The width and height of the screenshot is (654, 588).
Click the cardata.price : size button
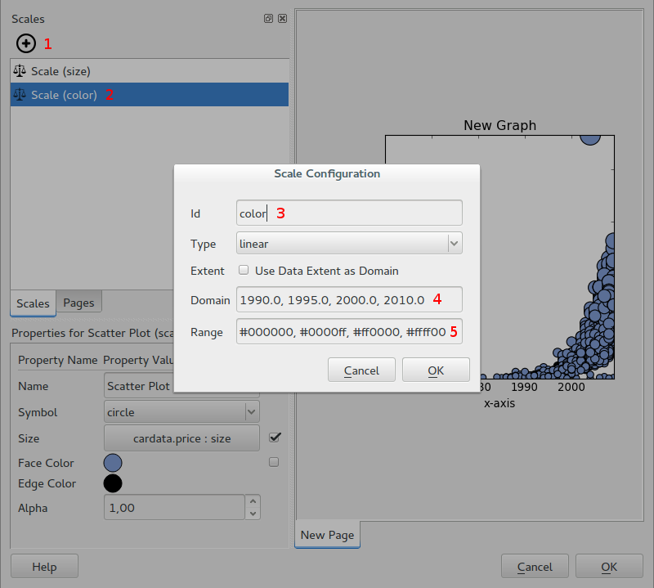(x=181, y=438)
